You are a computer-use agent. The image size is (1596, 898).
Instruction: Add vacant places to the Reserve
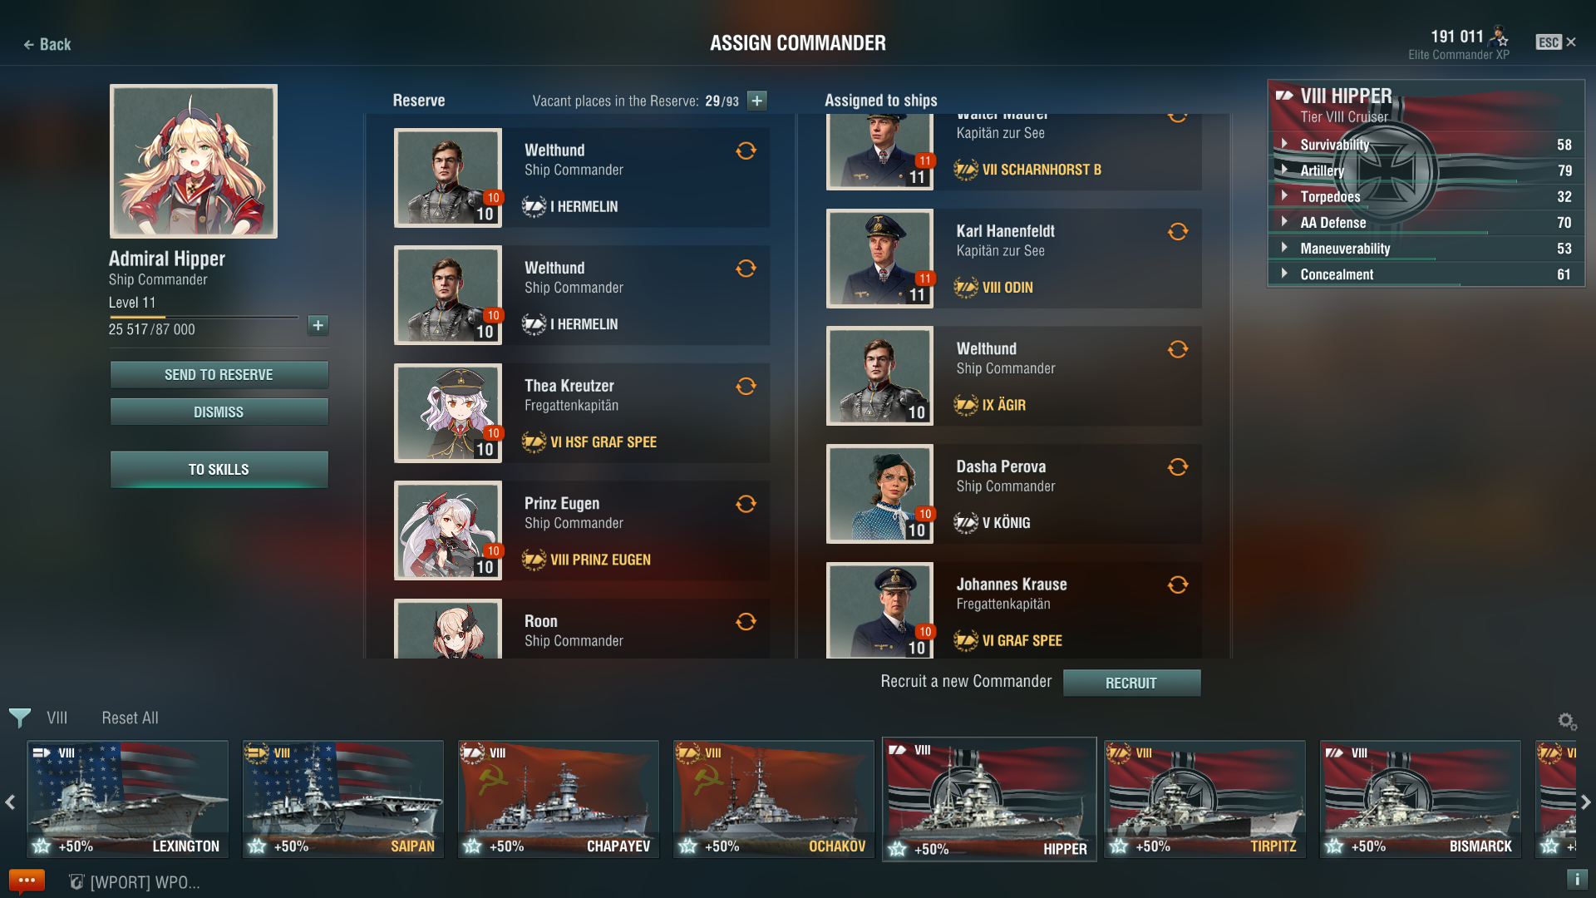click(x=756, y=101)
